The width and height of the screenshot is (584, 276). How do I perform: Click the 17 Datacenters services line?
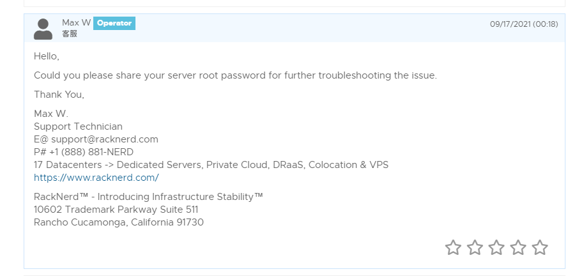(x=211, y=165)
